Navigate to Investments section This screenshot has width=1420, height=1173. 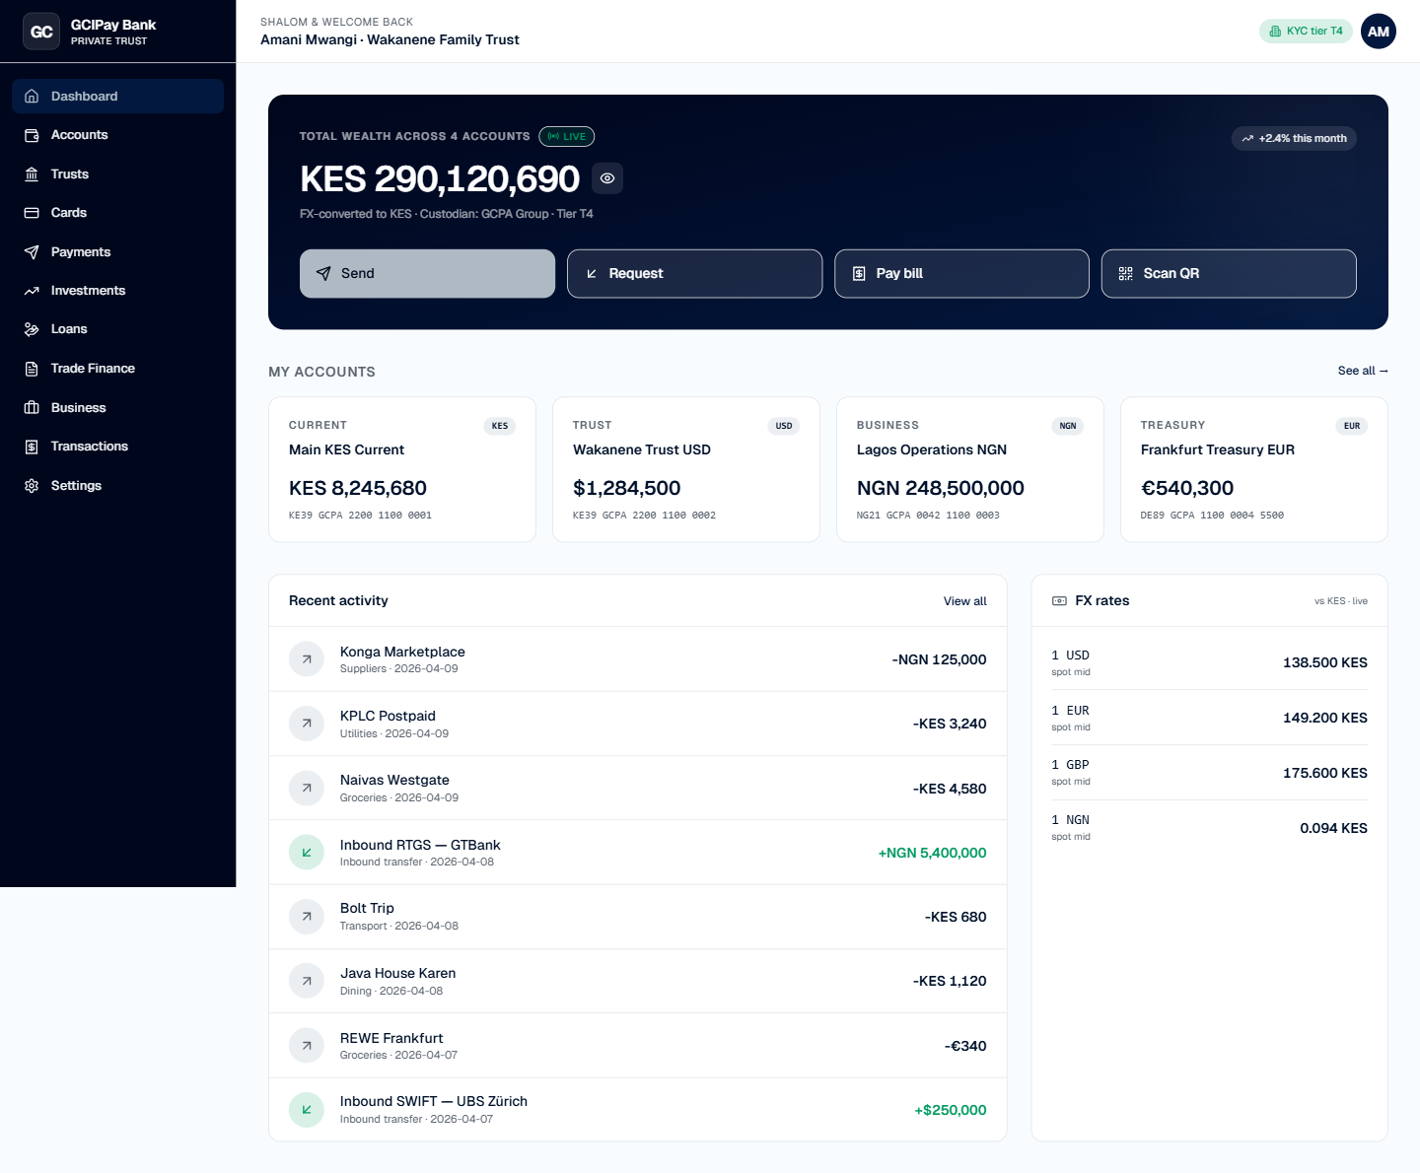[118, 291]
